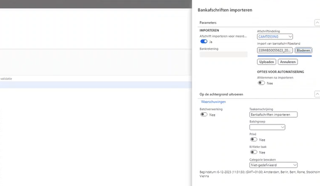Click the Parameters section header
This screenshot has width=320, height=186.
(208, 23)
